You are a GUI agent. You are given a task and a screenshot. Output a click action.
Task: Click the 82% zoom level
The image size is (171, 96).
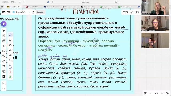pos(156,93)
